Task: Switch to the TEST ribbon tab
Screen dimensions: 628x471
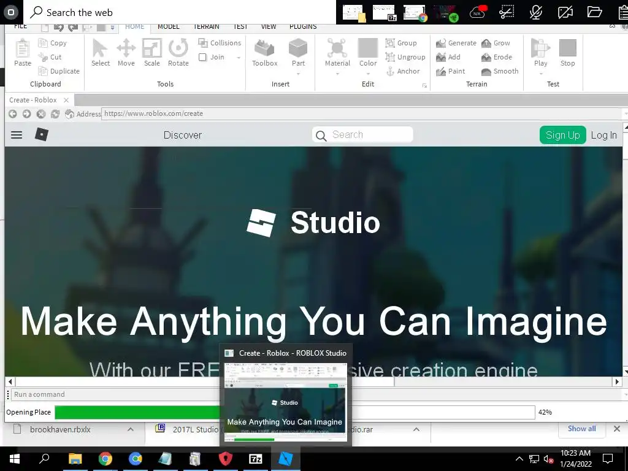Action: [x=240, y=26]
